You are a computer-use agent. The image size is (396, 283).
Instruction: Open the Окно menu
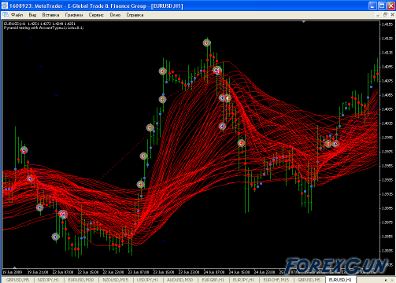click(115, 15)
